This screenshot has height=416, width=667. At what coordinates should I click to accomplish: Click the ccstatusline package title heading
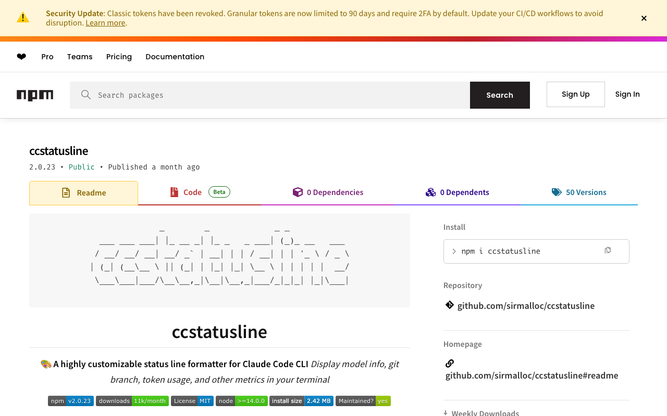59,151
